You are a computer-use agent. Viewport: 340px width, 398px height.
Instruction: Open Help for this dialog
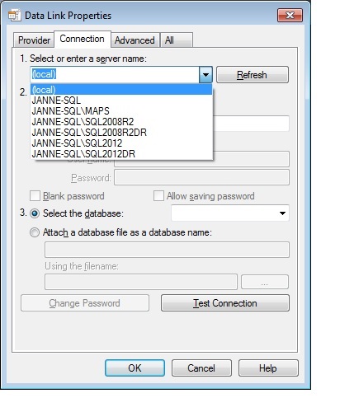pyautogui.click(x=268, y=368)
